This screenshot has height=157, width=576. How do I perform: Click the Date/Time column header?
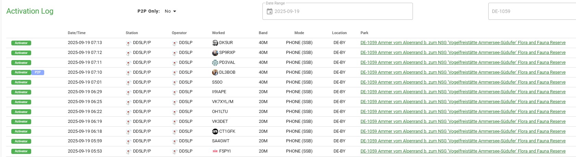point(77,33)
